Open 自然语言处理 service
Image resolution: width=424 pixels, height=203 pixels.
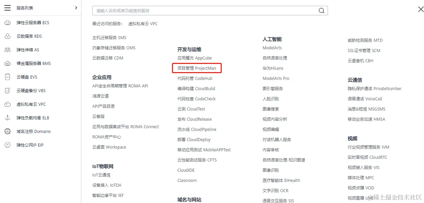point(275,58)
